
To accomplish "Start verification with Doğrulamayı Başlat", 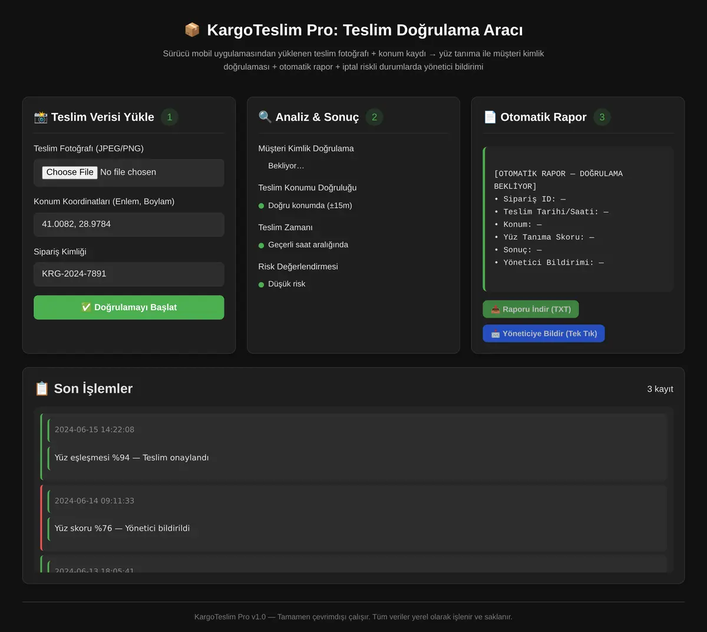I will tap(129, 307).
